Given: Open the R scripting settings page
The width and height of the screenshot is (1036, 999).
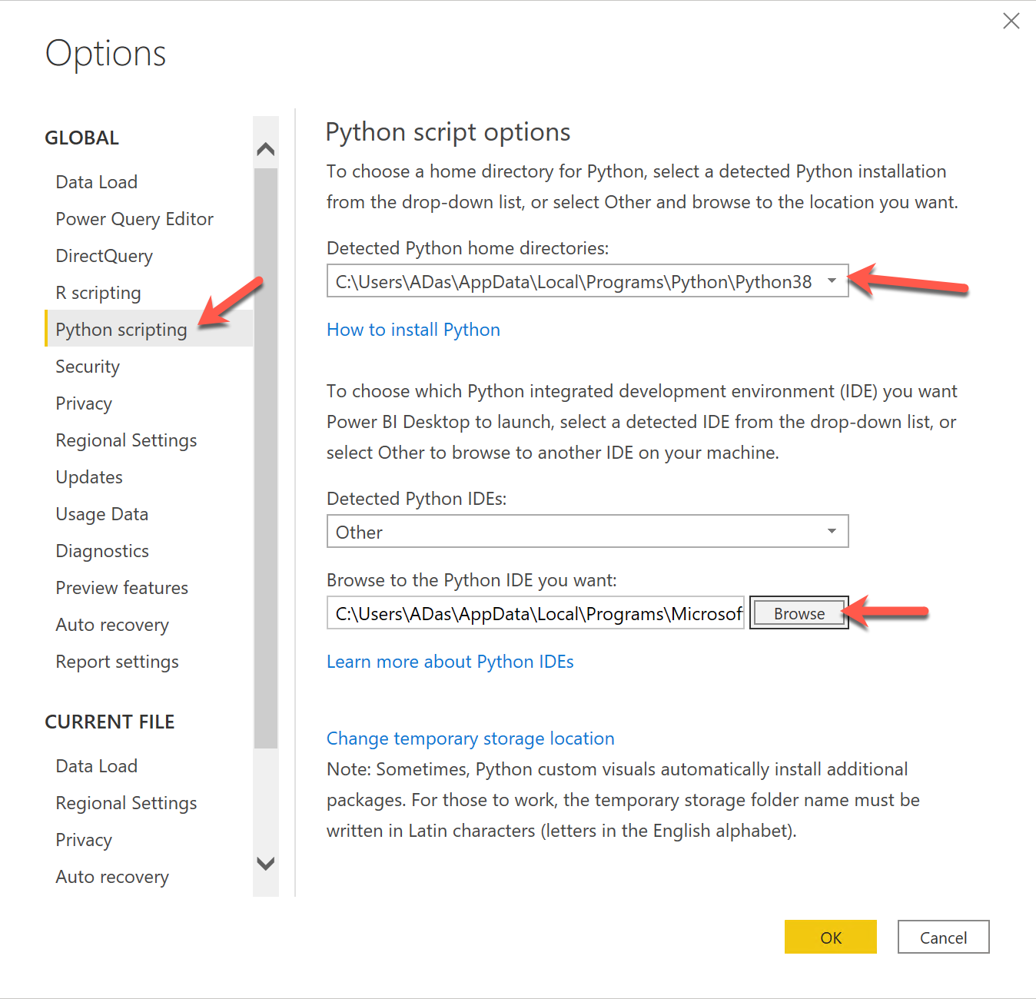Looking at the screenshot, I should 98,292.
